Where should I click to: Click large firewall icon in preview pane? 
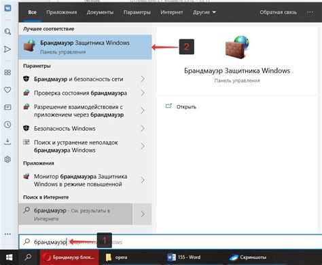(x=237, y=47)
